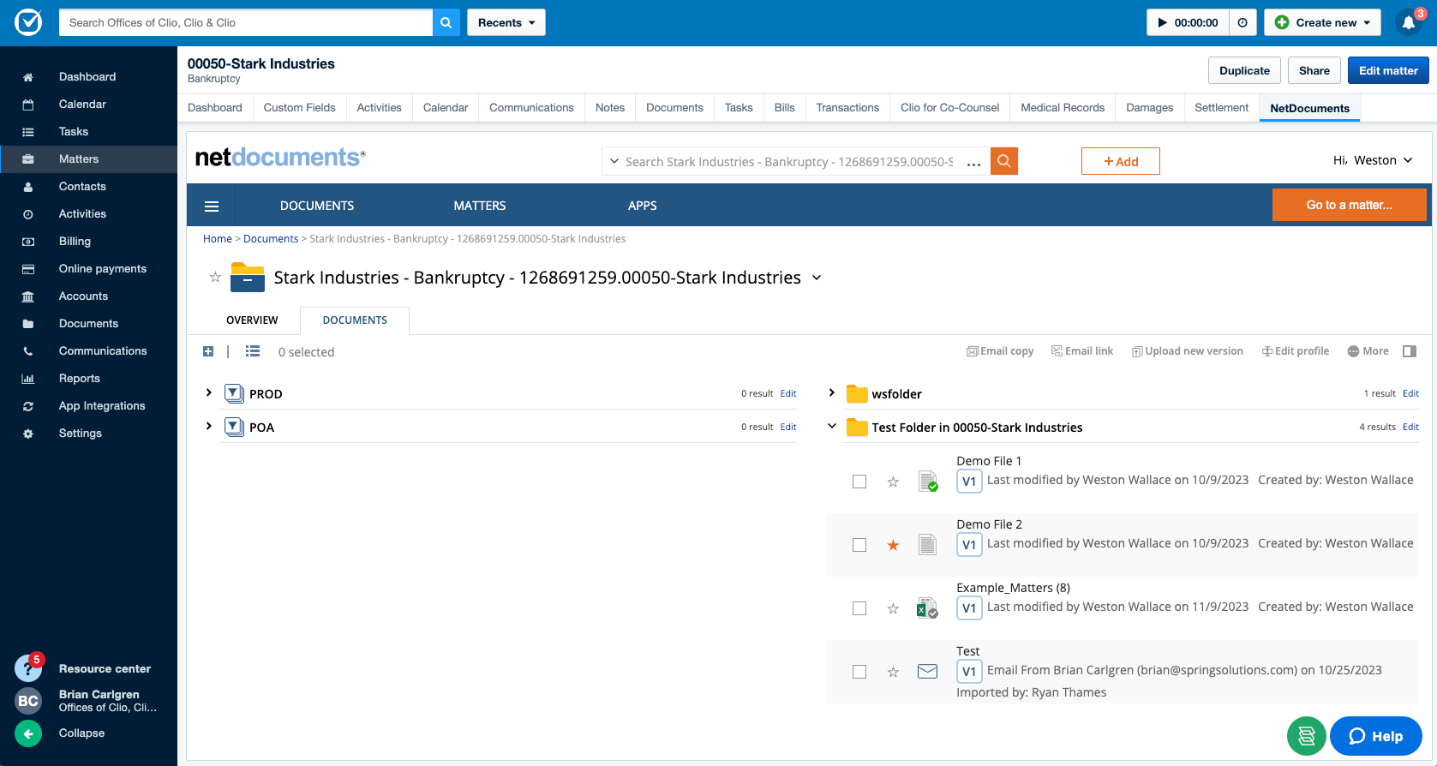The width and height of the screenshot is (1437, 766).
Task: Click the Clio checkmark logo
Action: (x=28, y=22)
